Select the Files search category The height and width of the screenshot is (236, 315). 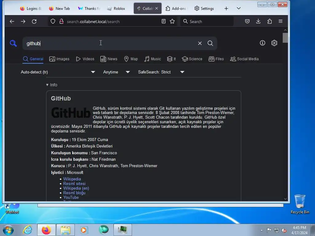tap(216, 59)
